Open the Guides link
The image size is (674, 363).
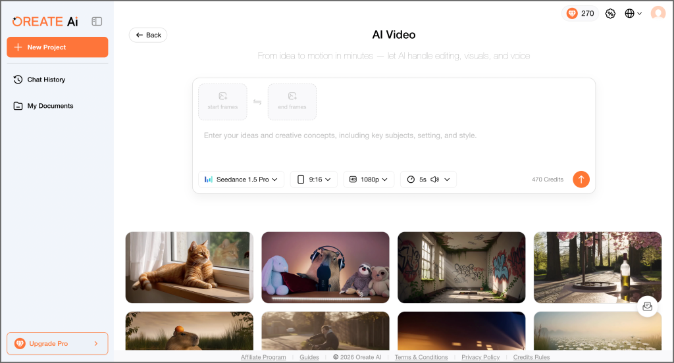tap(309, 358)
